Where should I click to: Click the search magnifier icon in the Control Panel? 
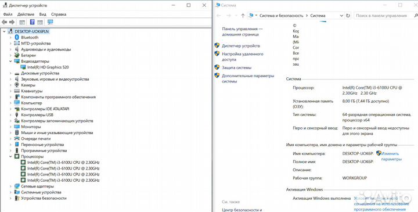(416, 16)
